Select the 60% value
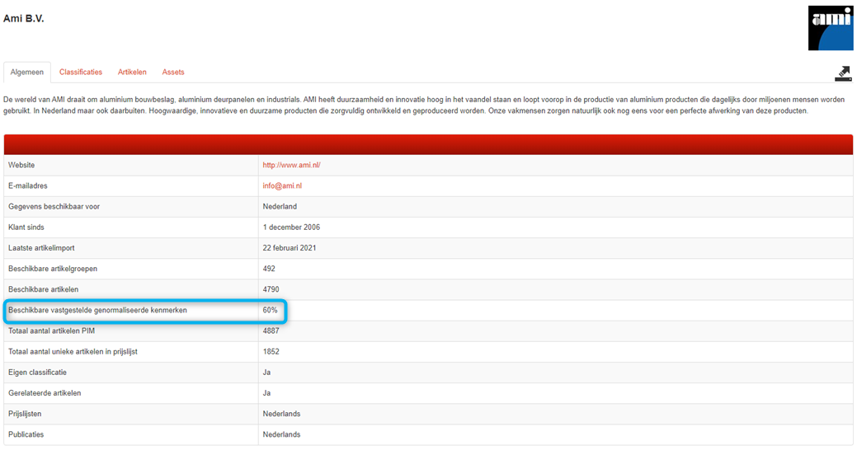The image size is (857, 450). pyautogui.click(x=270, y=310)
